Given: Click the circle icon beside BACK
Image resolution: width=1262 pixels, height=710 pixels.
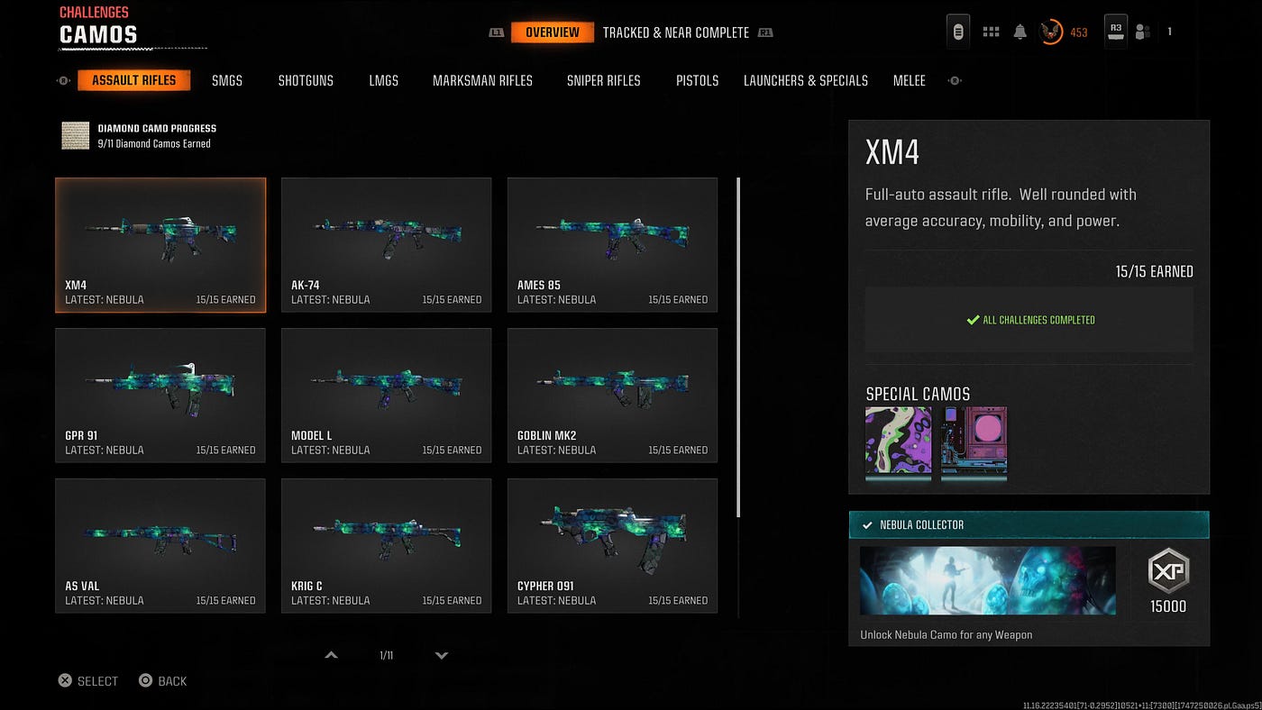Looking at the screenshot, I should [x=145, y=681].
